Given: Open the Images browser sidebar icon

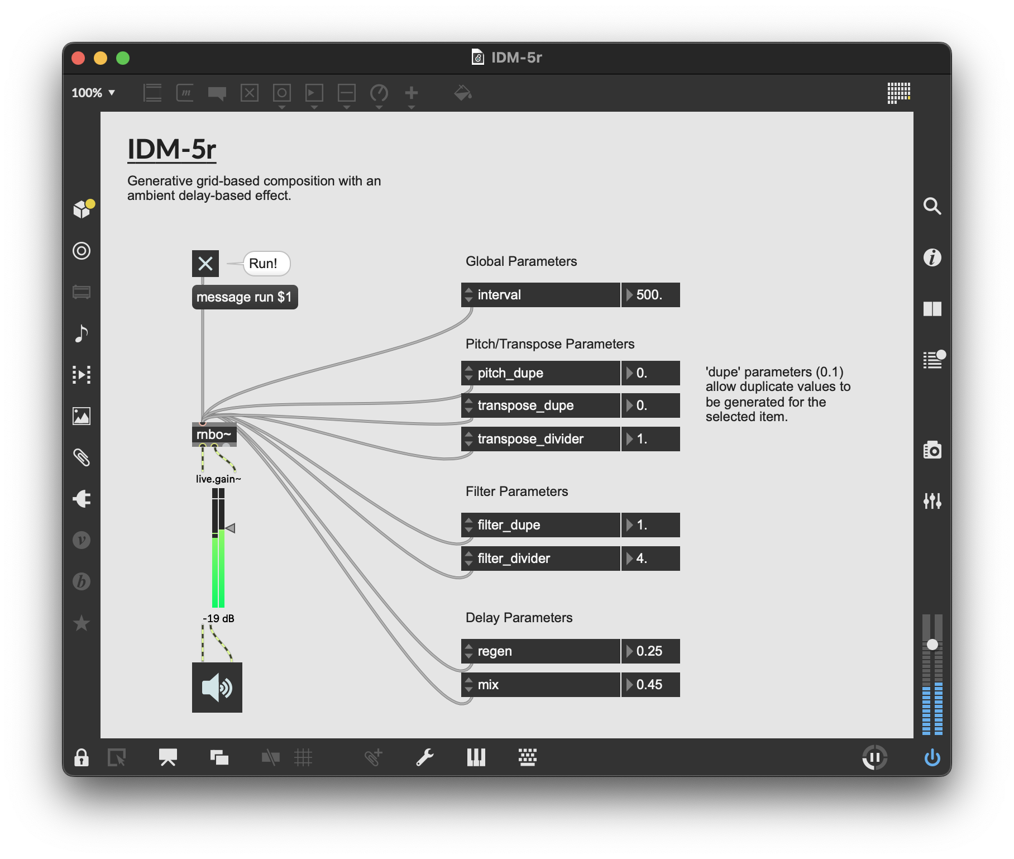Looking at the screenshot, I should (x=82, y=416).
